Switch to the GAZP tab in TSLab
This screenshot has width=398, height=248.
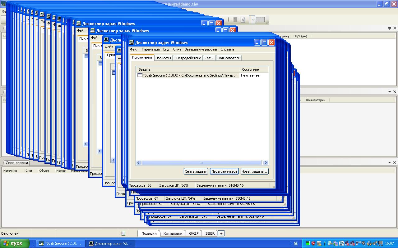[x=194, y=233]
